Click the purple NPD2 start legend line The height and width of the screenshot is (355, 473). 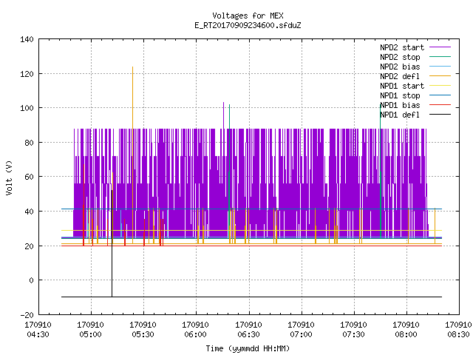pyautogui.click(x=440, y=47)
